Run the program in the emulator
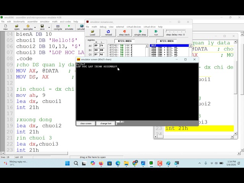The height and width of the screenshot is (183, 244). click(156, 33)
